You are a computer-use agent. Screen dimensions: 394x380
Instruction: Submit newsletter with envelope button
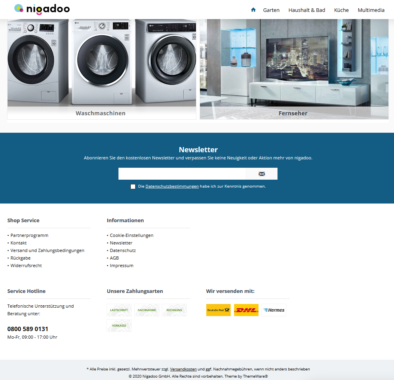click(x=262, y=174)
